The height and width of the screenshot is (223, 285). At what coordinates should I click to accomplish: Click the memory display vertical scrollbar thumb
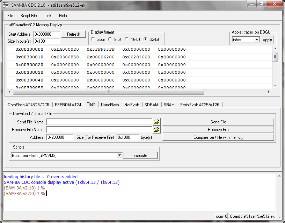pyautogui.click(x=275, y=57)
